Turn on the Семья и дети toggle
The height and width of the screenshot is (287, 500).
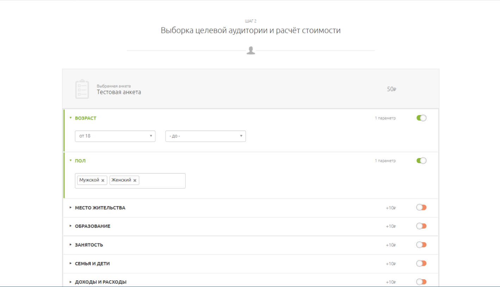(x=421, y=263)
